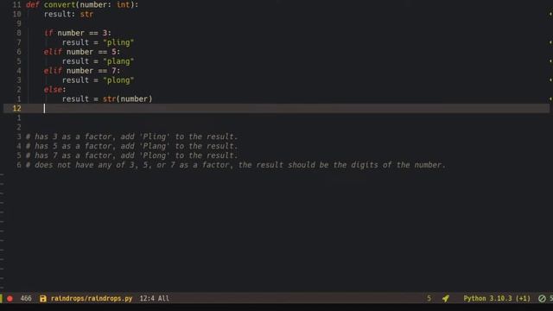Click line number 11 in the gutter

pyautogui.click(x=16, y=5)
